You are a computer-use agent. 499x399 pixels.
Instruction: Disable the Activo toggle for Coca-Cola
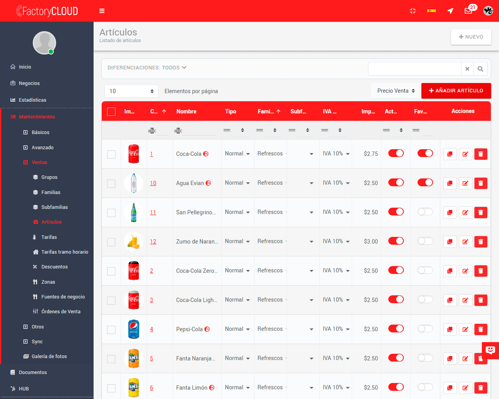tap(396, 153)
